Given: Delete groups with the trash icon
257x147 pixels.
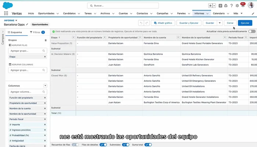Looking at the screenshot, I should [46, 40].
